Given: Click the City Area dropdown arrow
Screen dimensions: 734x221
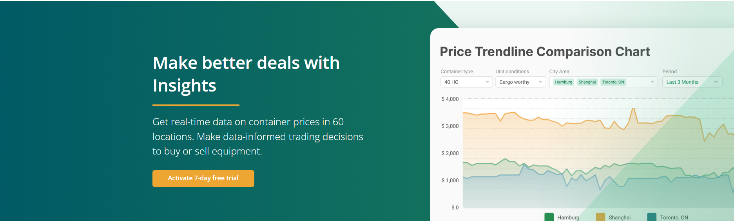Looking at the screenshot, I should pyautogui.click(x=652, y=82).
